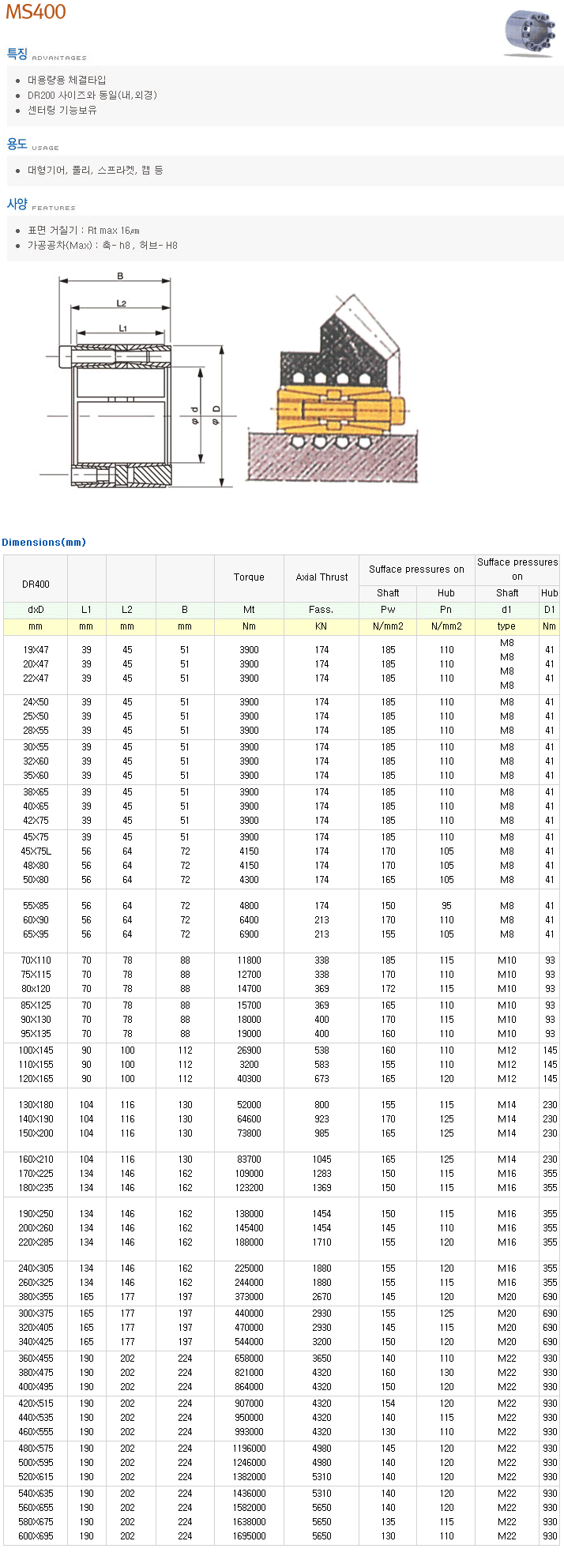Click the MS400 product title
This screenshot has height=1556, width=564.
point(36,12)
